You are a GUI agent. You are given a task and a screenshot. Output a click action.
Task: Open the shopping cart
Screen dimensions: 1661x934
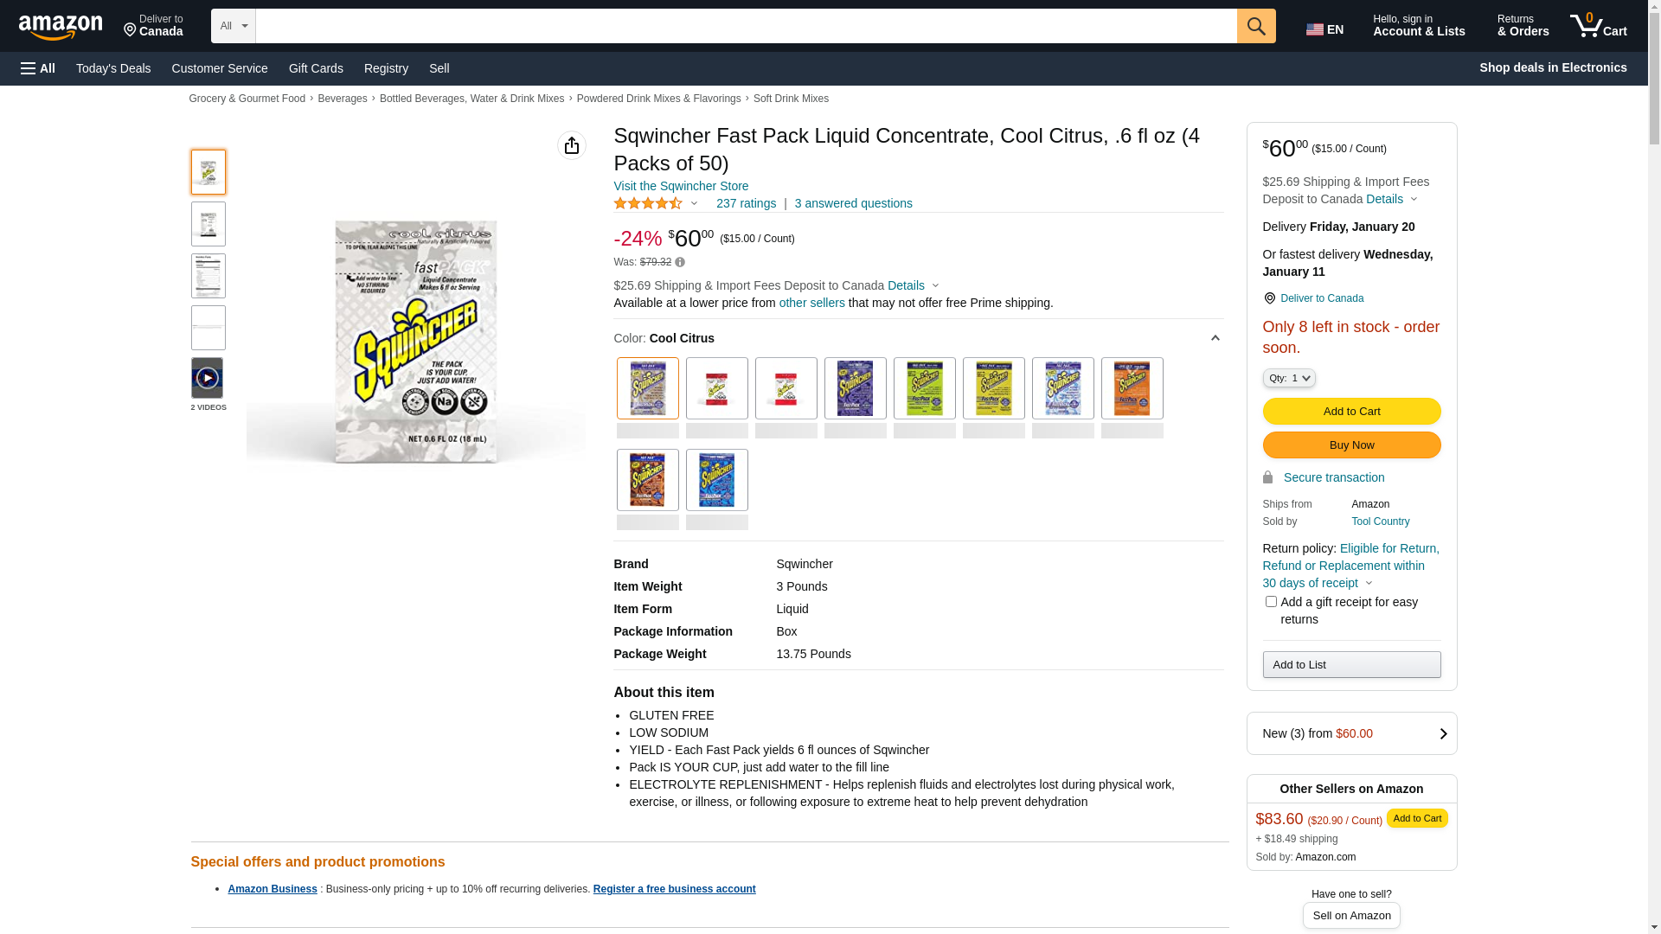[1599, 26]
